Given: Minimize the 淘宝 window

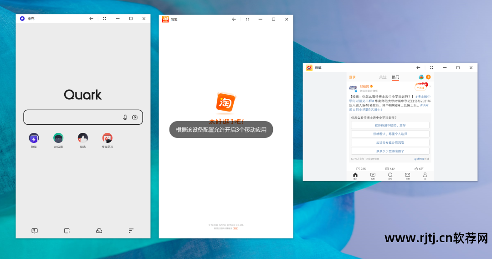Looking at the screenshot, I should point(261,19).
